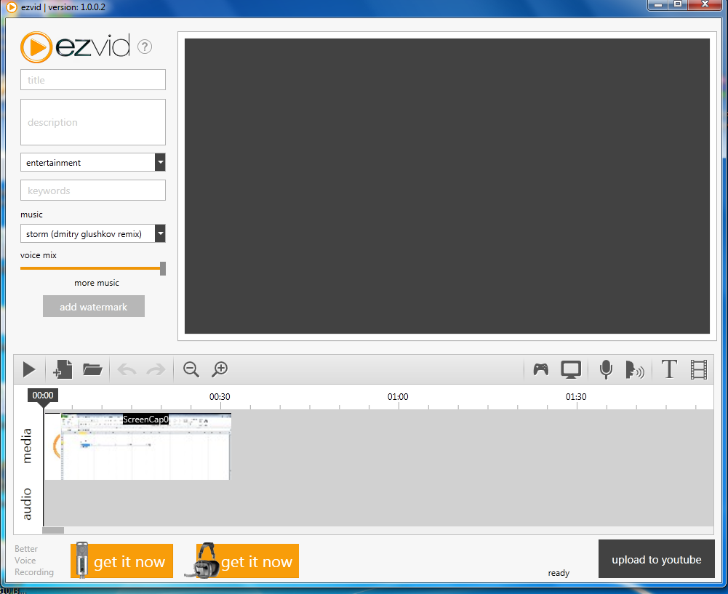This screenshot has width=728, height=594.
Task: Capture the screen with monitor icon
Action: 571,370
